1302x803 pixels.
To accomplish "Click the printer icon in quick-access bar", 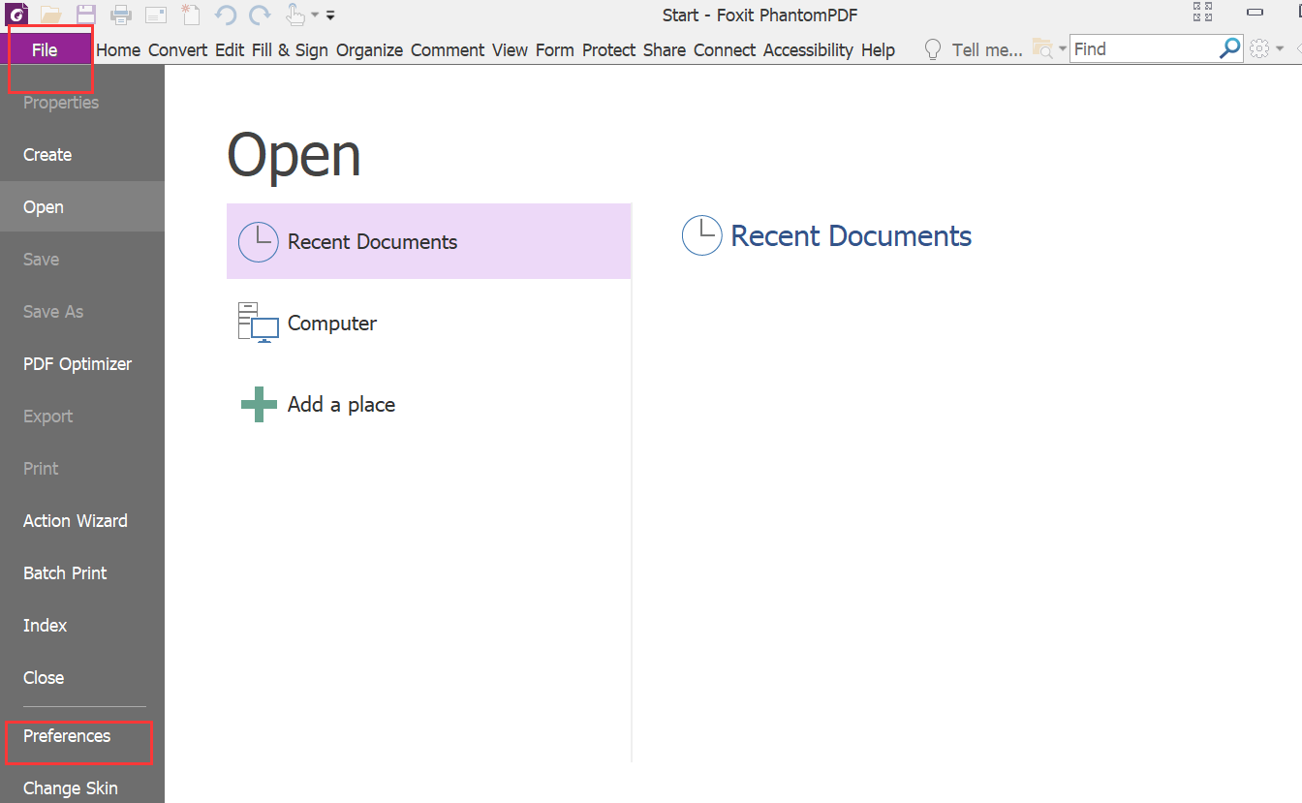I will 121,15.
